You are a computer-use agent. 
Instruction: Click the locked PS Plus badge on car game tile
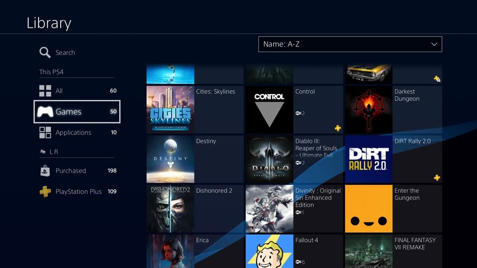point(437,79)
